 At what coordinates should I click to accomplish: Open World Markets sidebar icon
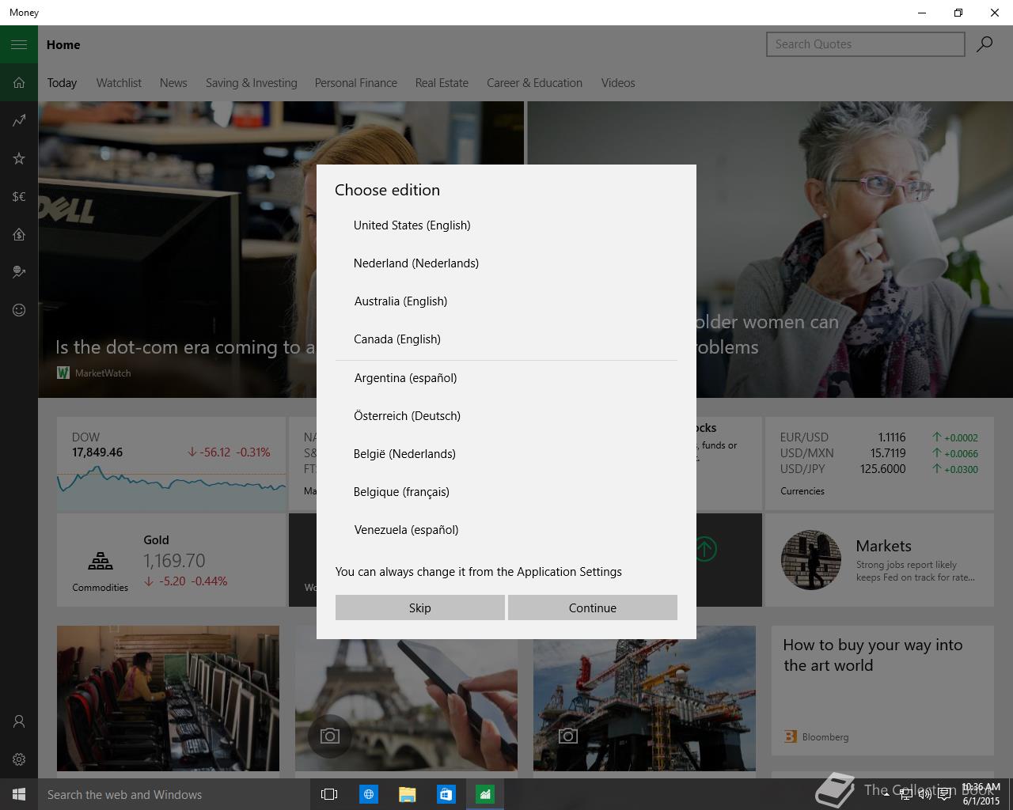point(19,272)
